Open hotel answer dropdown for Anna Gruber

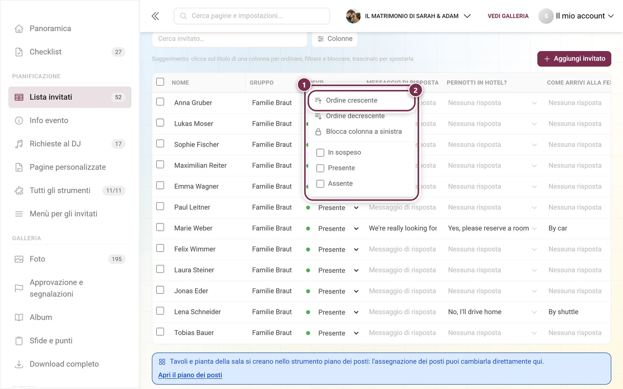point(492,103)
